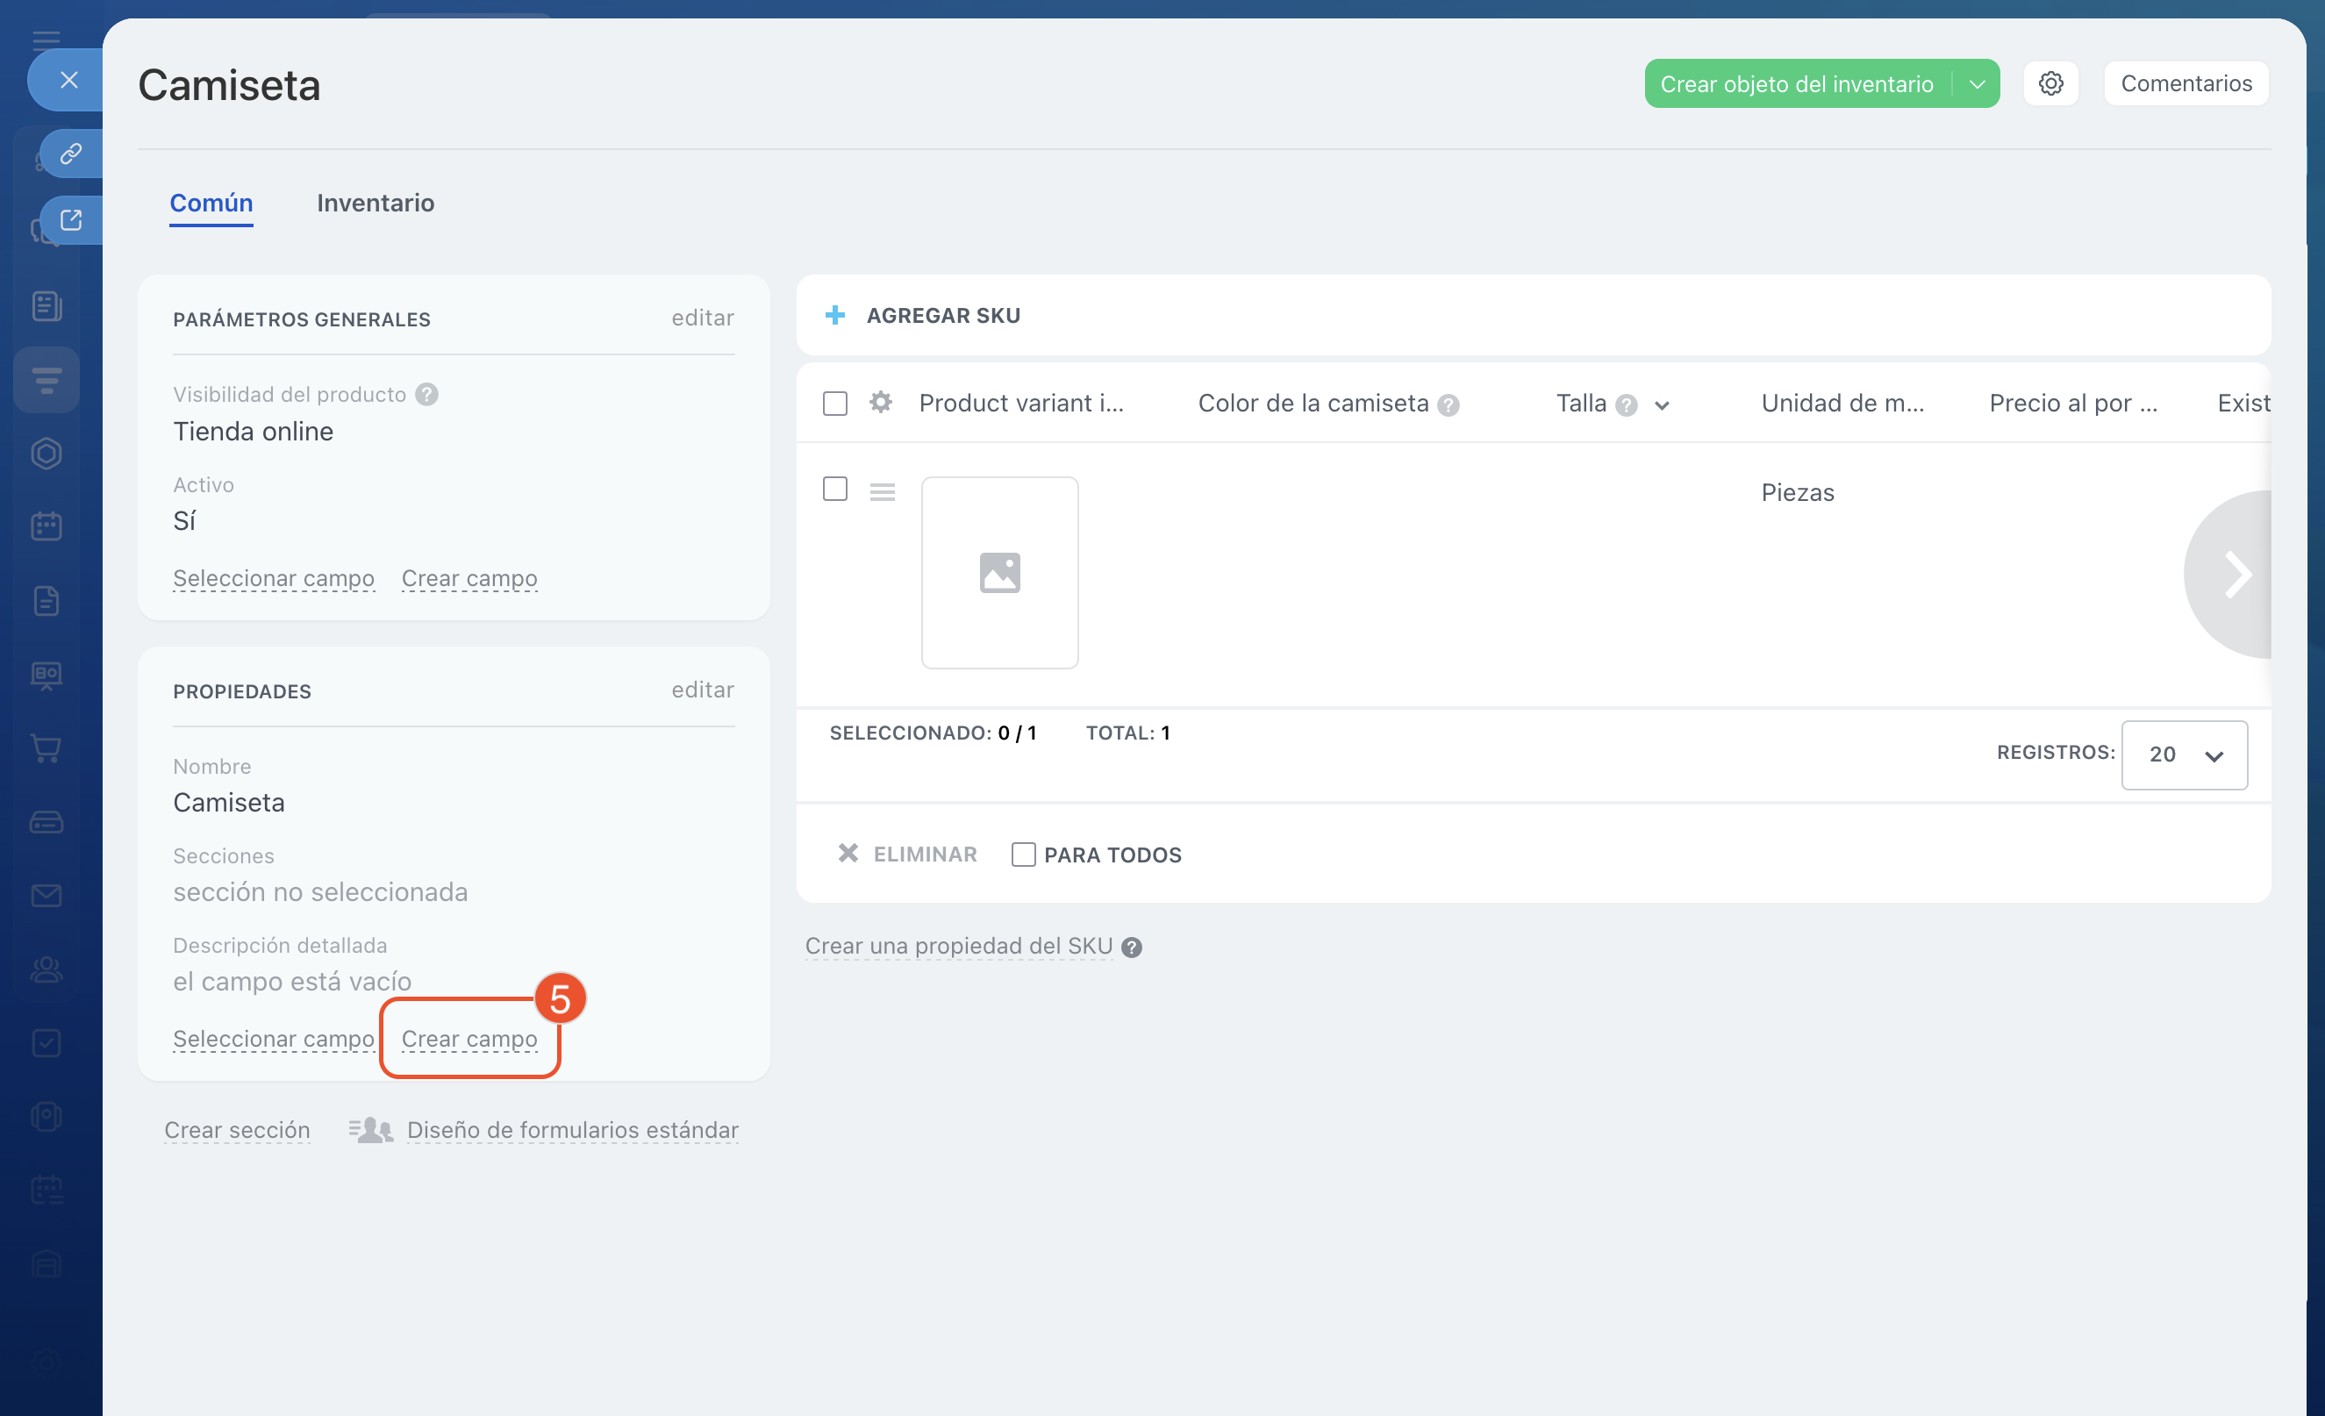Click the SKU image placeholder thumbnail

[x=999, y=573]
